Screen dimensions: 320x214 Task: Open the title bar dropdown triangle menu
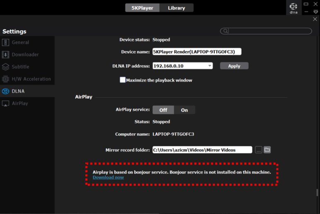click(315, 12)
